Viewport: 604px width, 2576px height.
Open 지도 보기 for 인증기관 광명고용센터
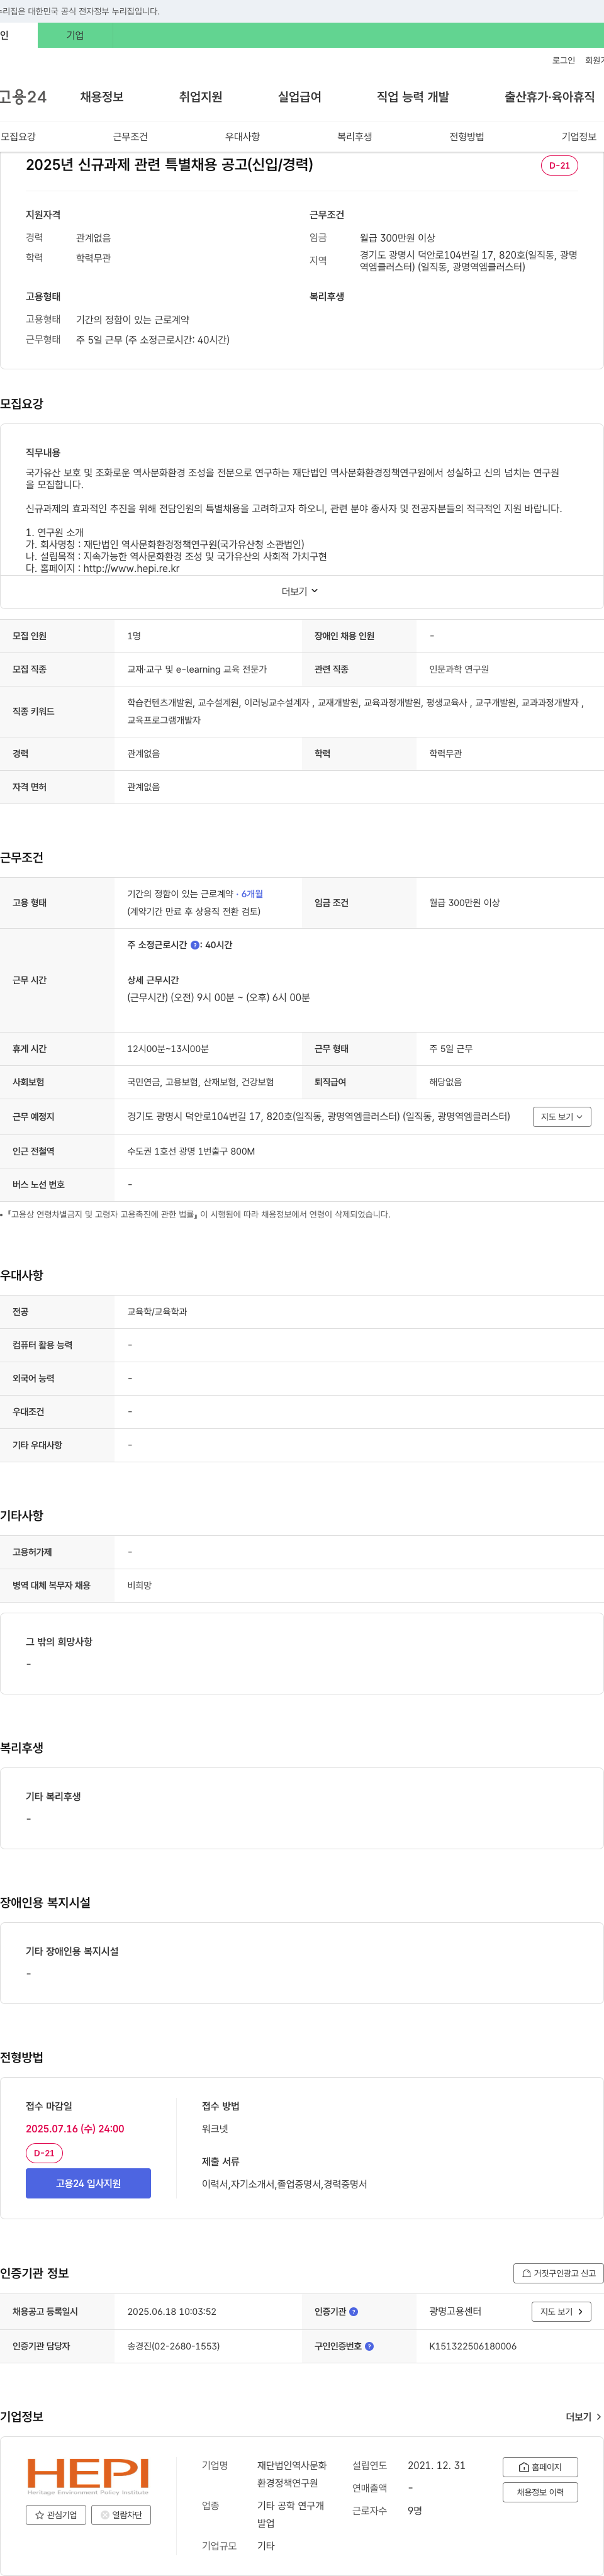(561, 2312)
